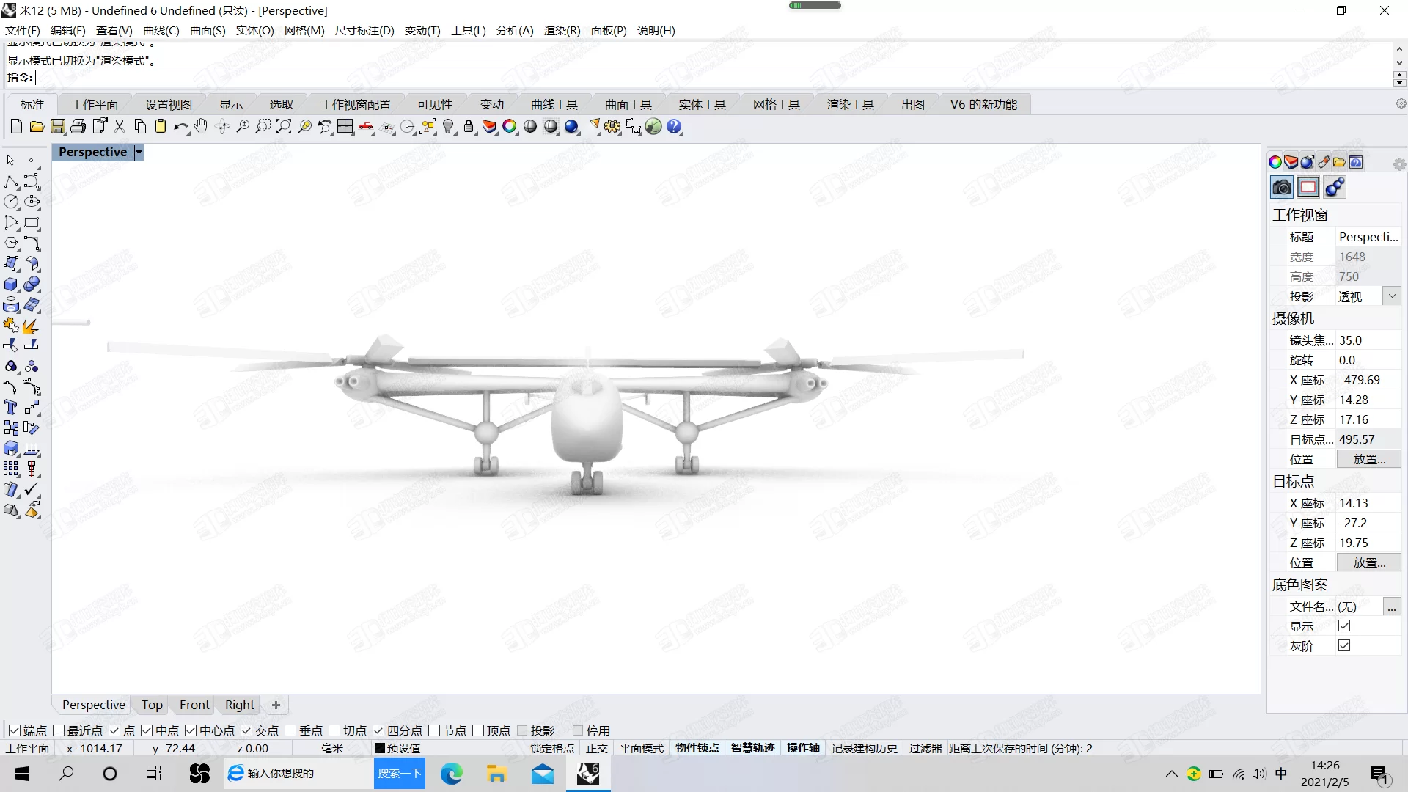Open layers with the stacked layers toolbar icon

[x=489, y=127]
